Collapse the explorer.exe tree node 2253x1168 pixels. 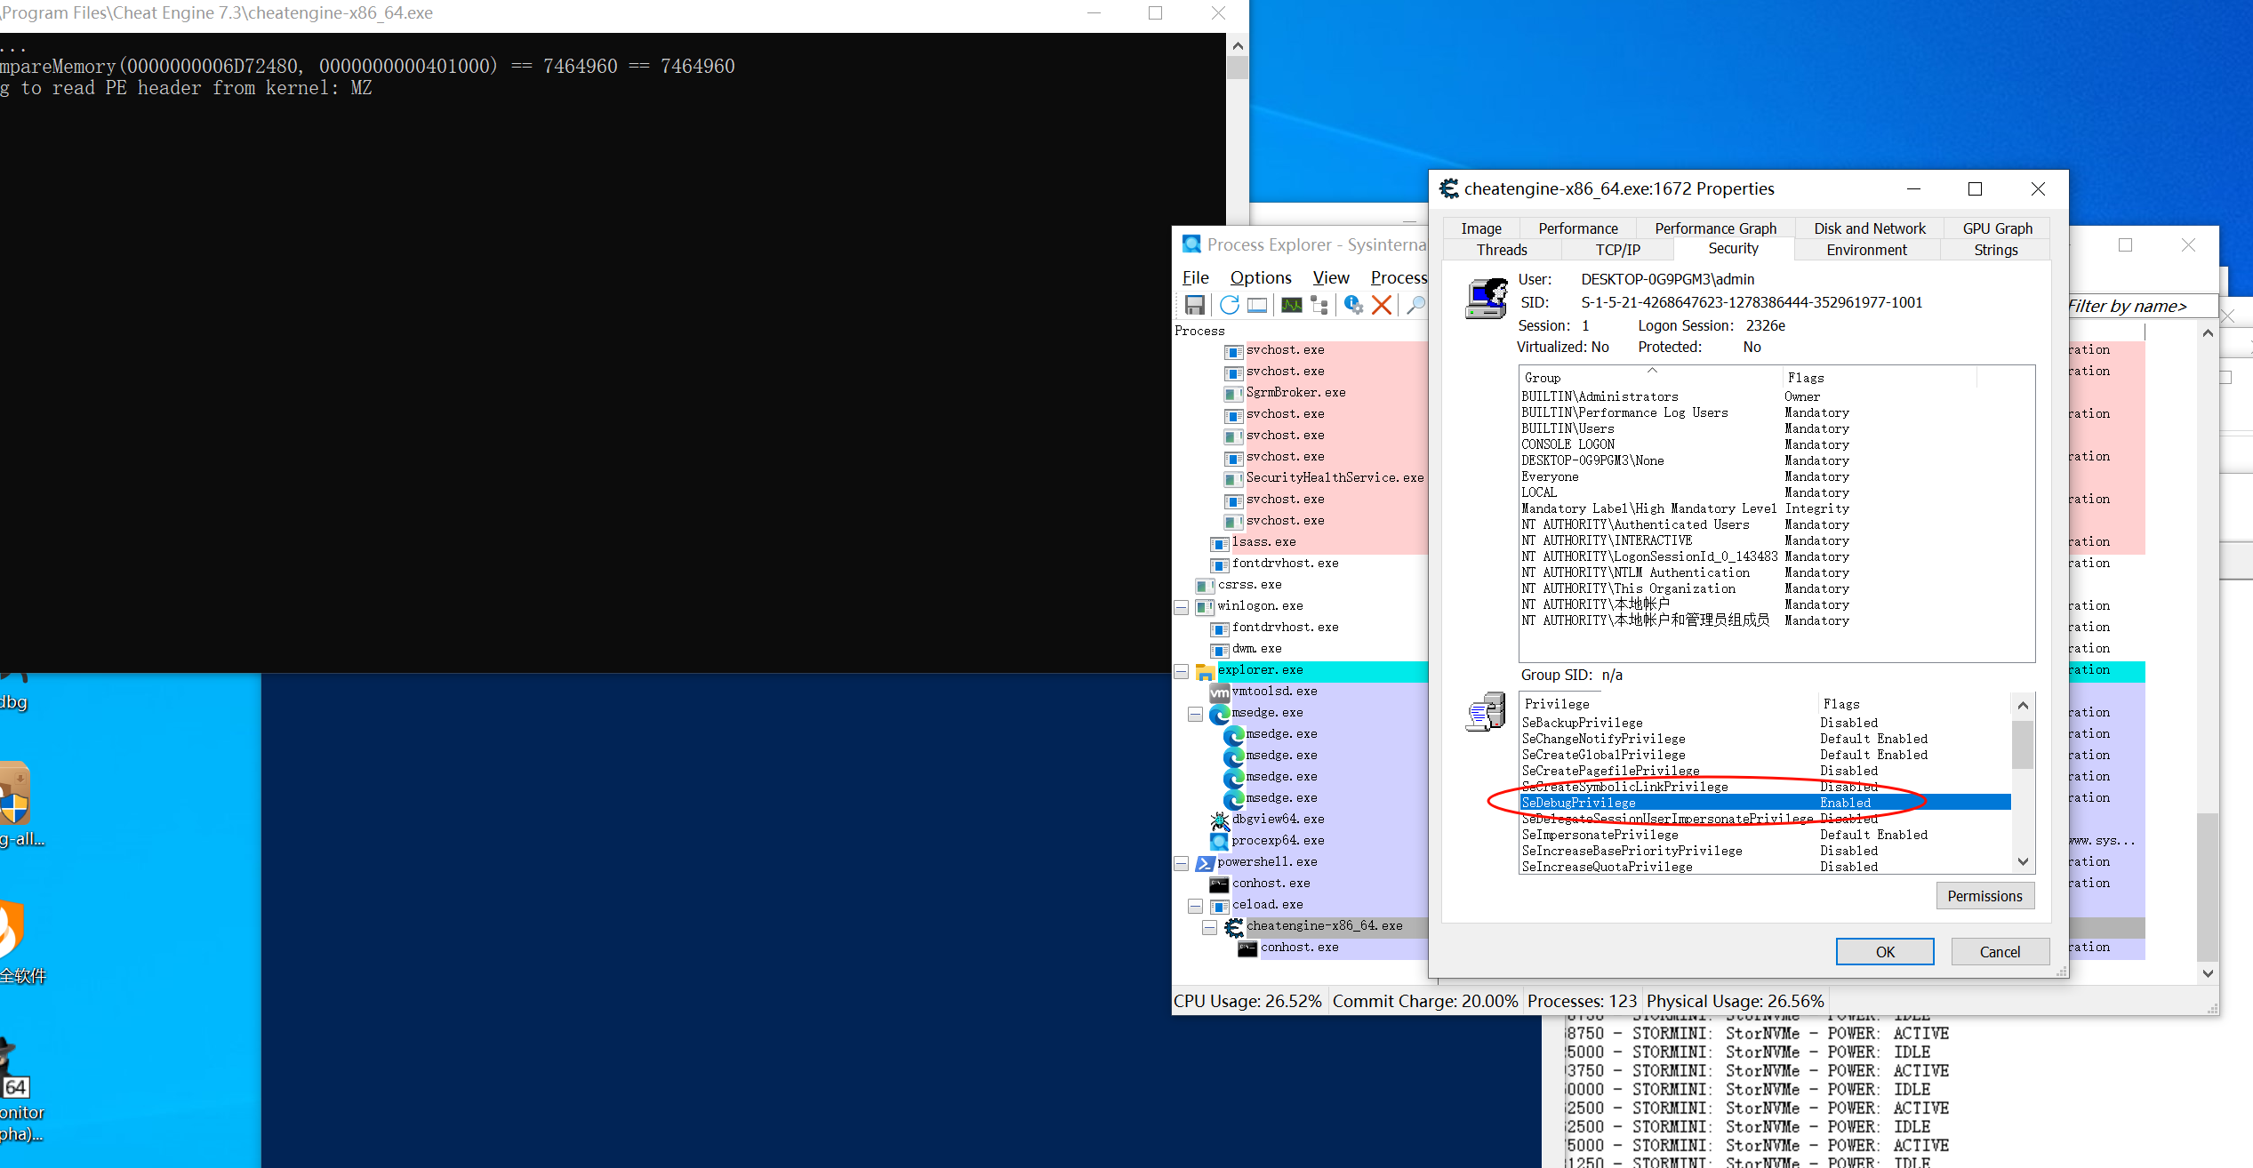click(x=1182, y=671)
